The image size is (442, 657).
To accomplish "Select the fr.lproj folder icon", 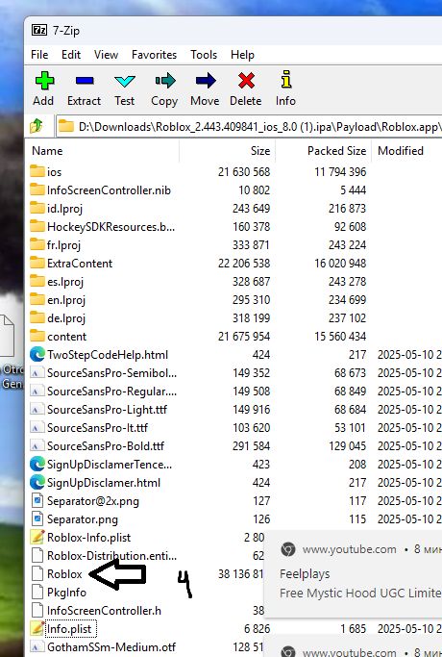I will pos(37,244).
